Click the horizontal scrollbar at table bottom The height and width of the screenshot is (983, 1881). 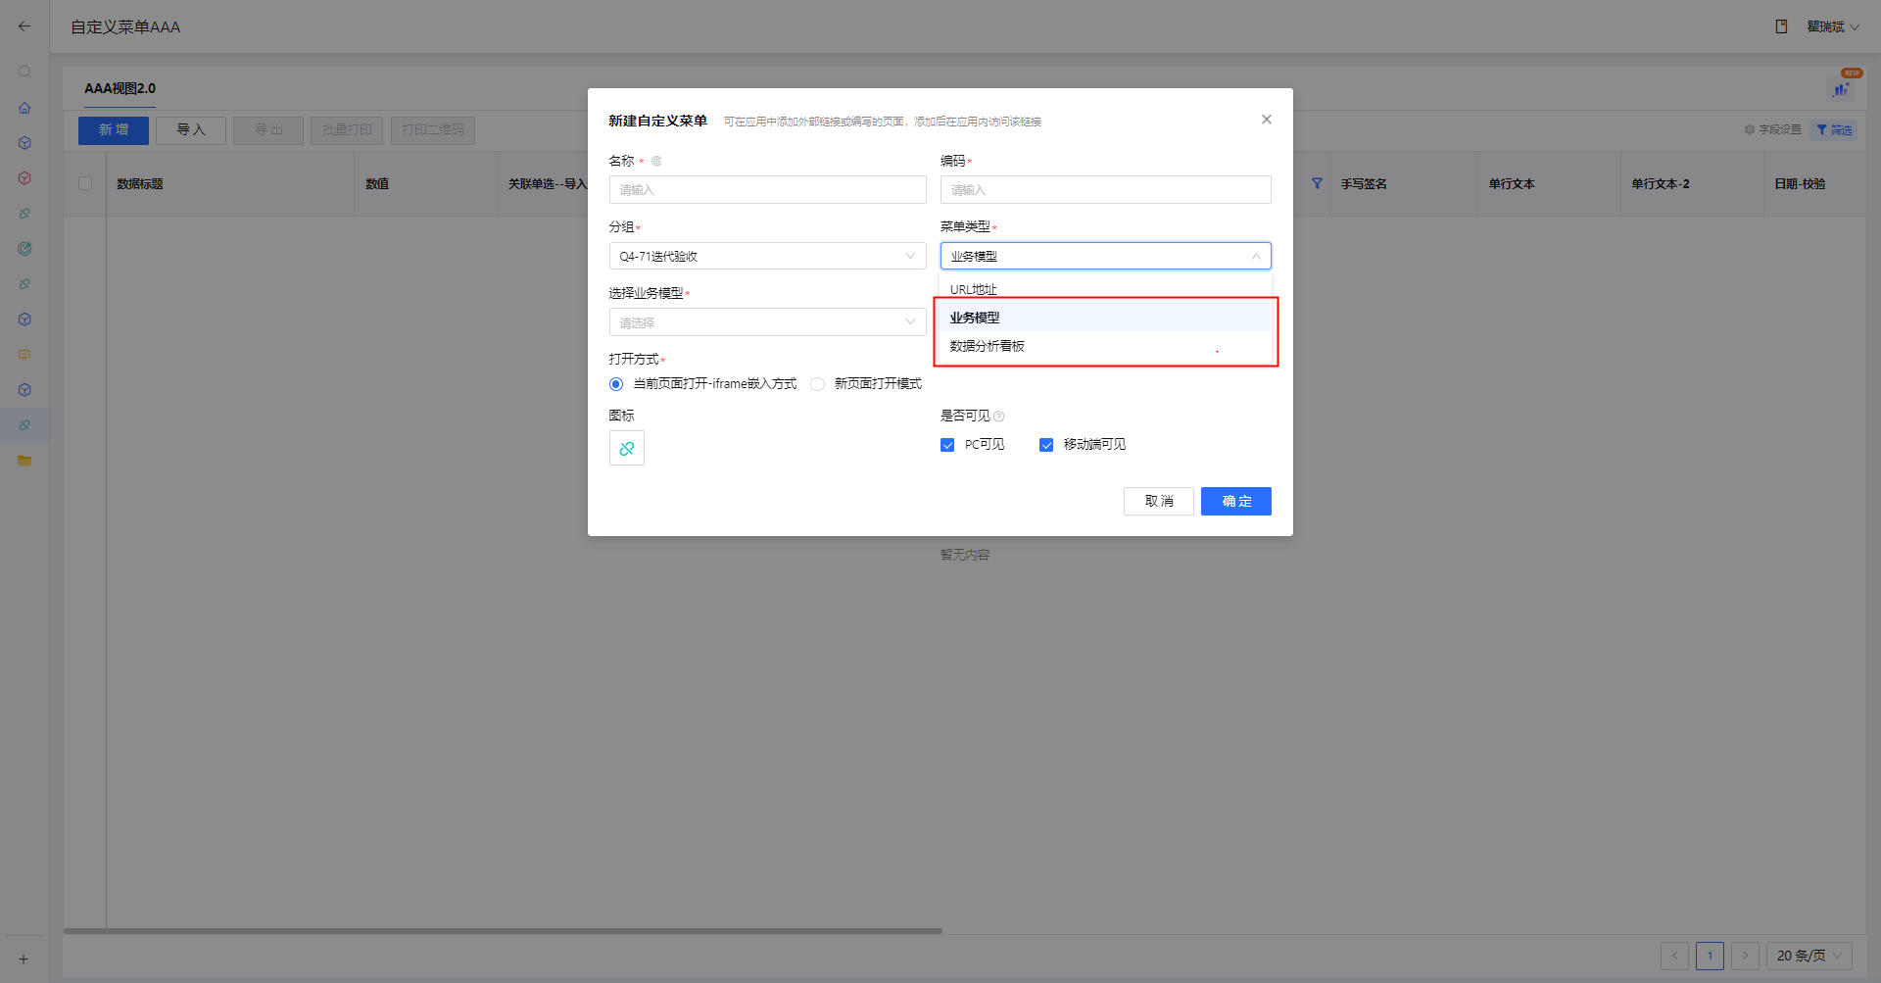pyautogui.click(x=503, y=931)
